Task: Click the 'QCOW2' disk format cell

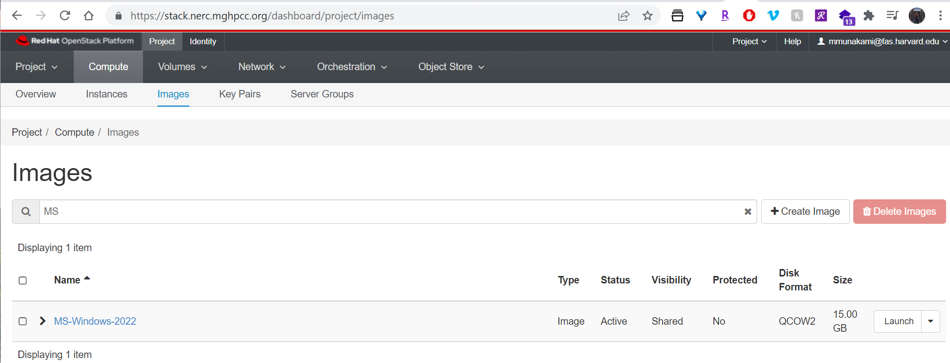Action: coord(797,321)
